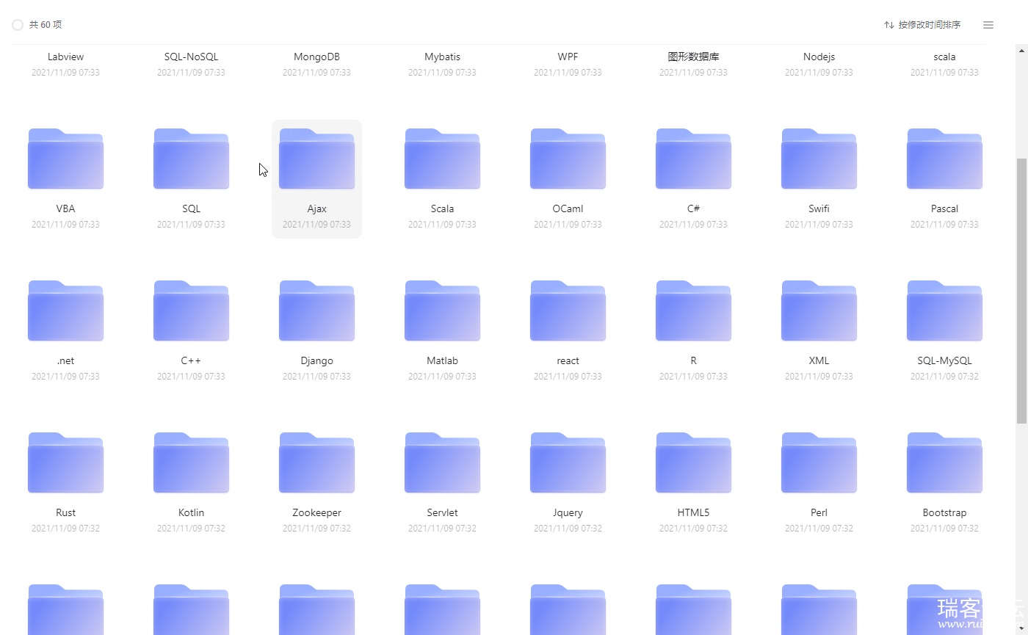Open the Matlab folder icon
The width and height of the screenshot is (1028, 635).
[442, 311]
